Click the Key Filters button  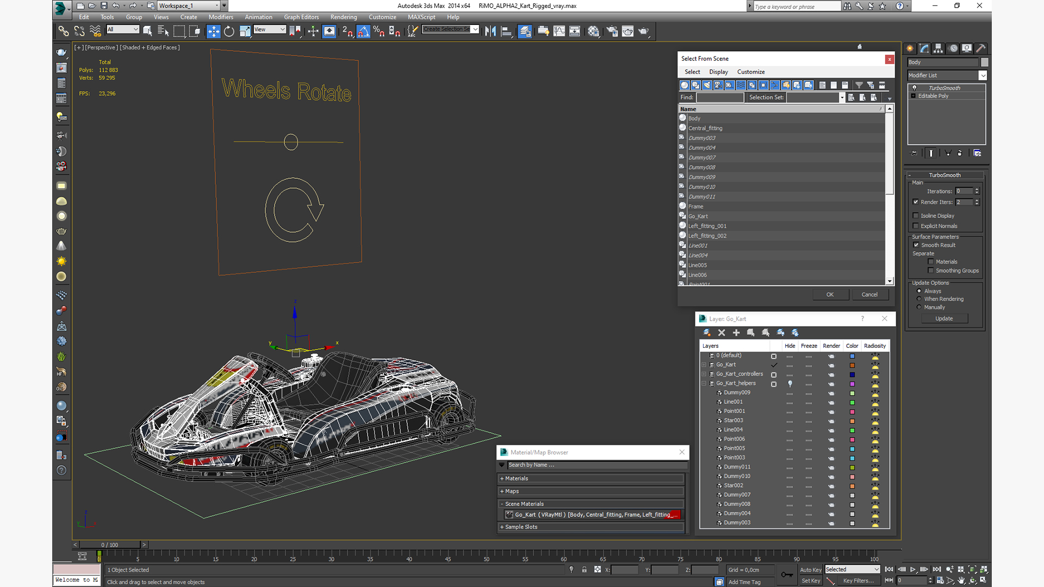click(x=859, y=580)
